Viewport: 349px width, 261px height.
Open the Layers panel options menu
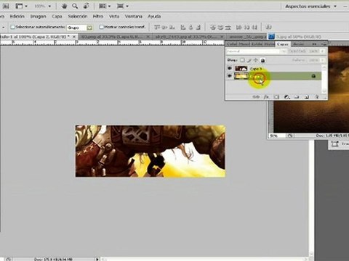point(324,44)
